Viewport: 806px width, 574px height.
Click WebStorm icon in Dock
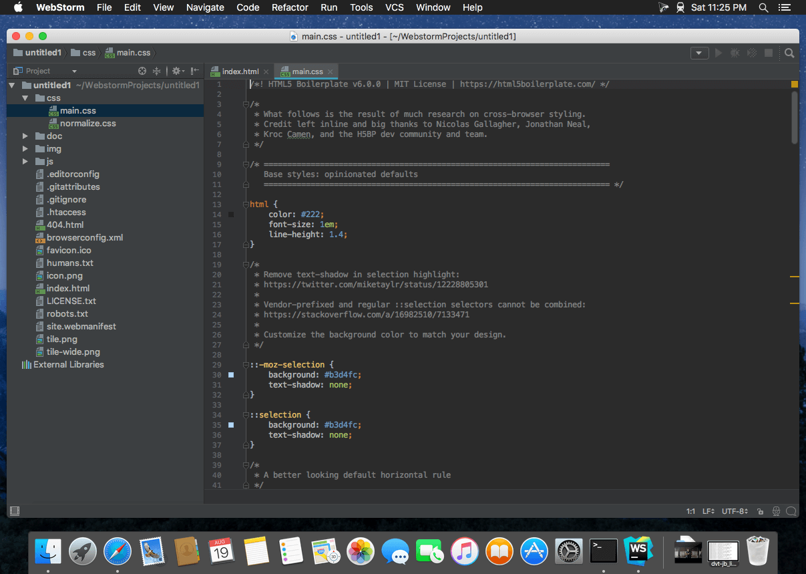pyautogui.click(x=638, y=551)
